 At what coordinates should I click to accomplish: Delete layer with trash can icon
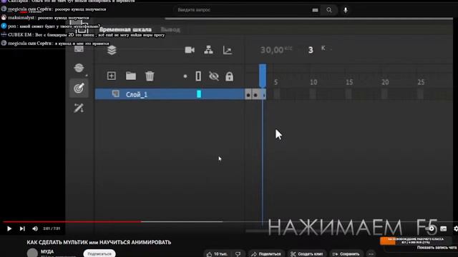coord(150,76)
